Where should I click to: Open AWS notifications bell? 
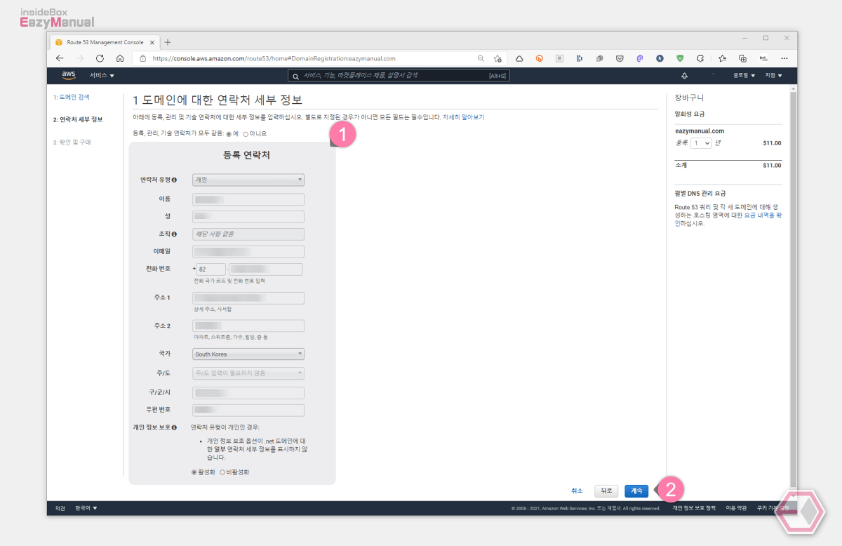684,75
